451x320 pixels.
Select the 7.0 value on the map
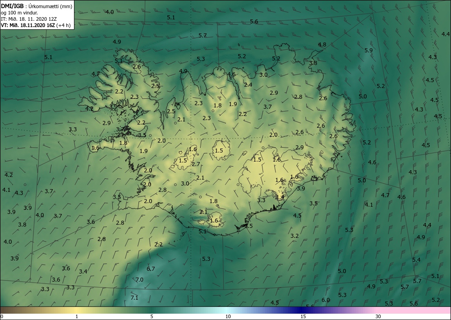[x=139, y=279]
